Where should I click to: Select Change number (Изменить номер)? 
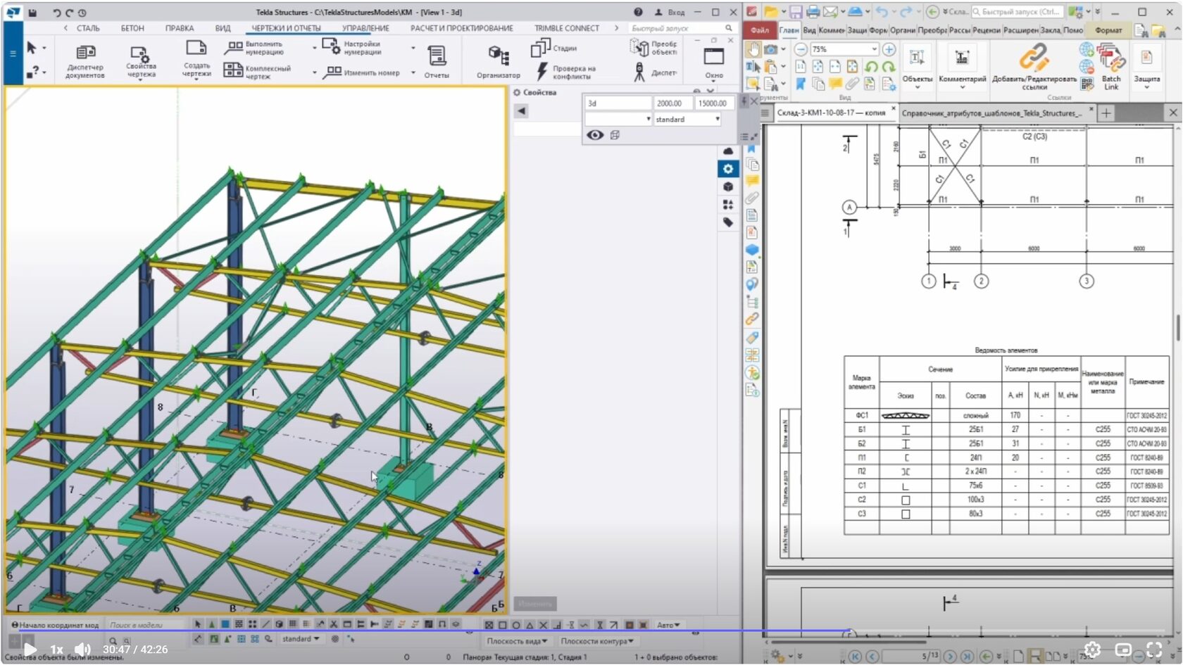[x=361, y=72]
